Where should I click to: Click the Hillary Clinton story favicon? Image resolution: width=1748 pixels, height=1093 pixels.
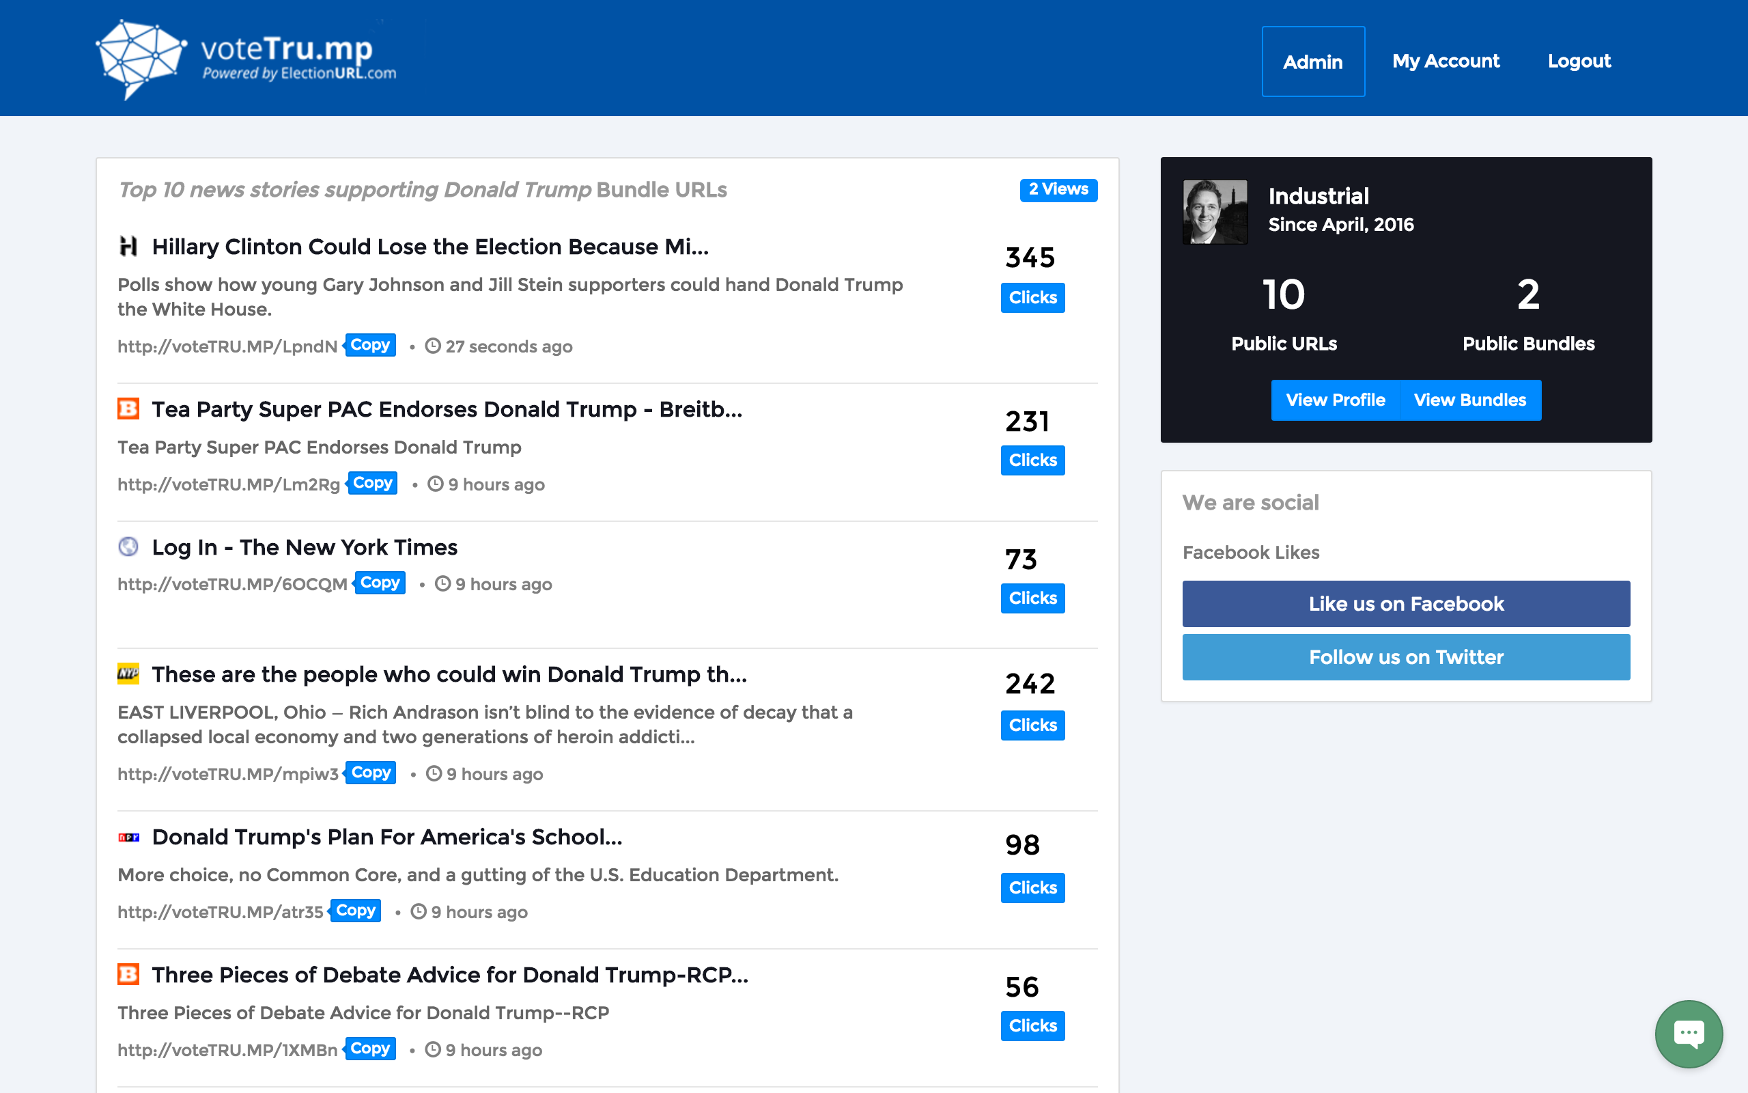(x=128, y=247)
